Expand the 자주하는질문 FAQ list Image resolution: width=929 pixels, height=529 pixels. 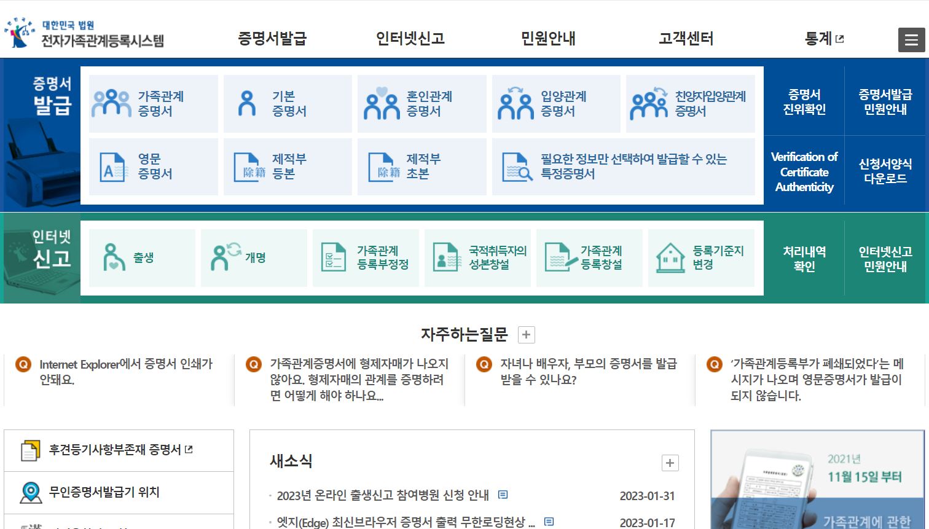tap(525, 334)
